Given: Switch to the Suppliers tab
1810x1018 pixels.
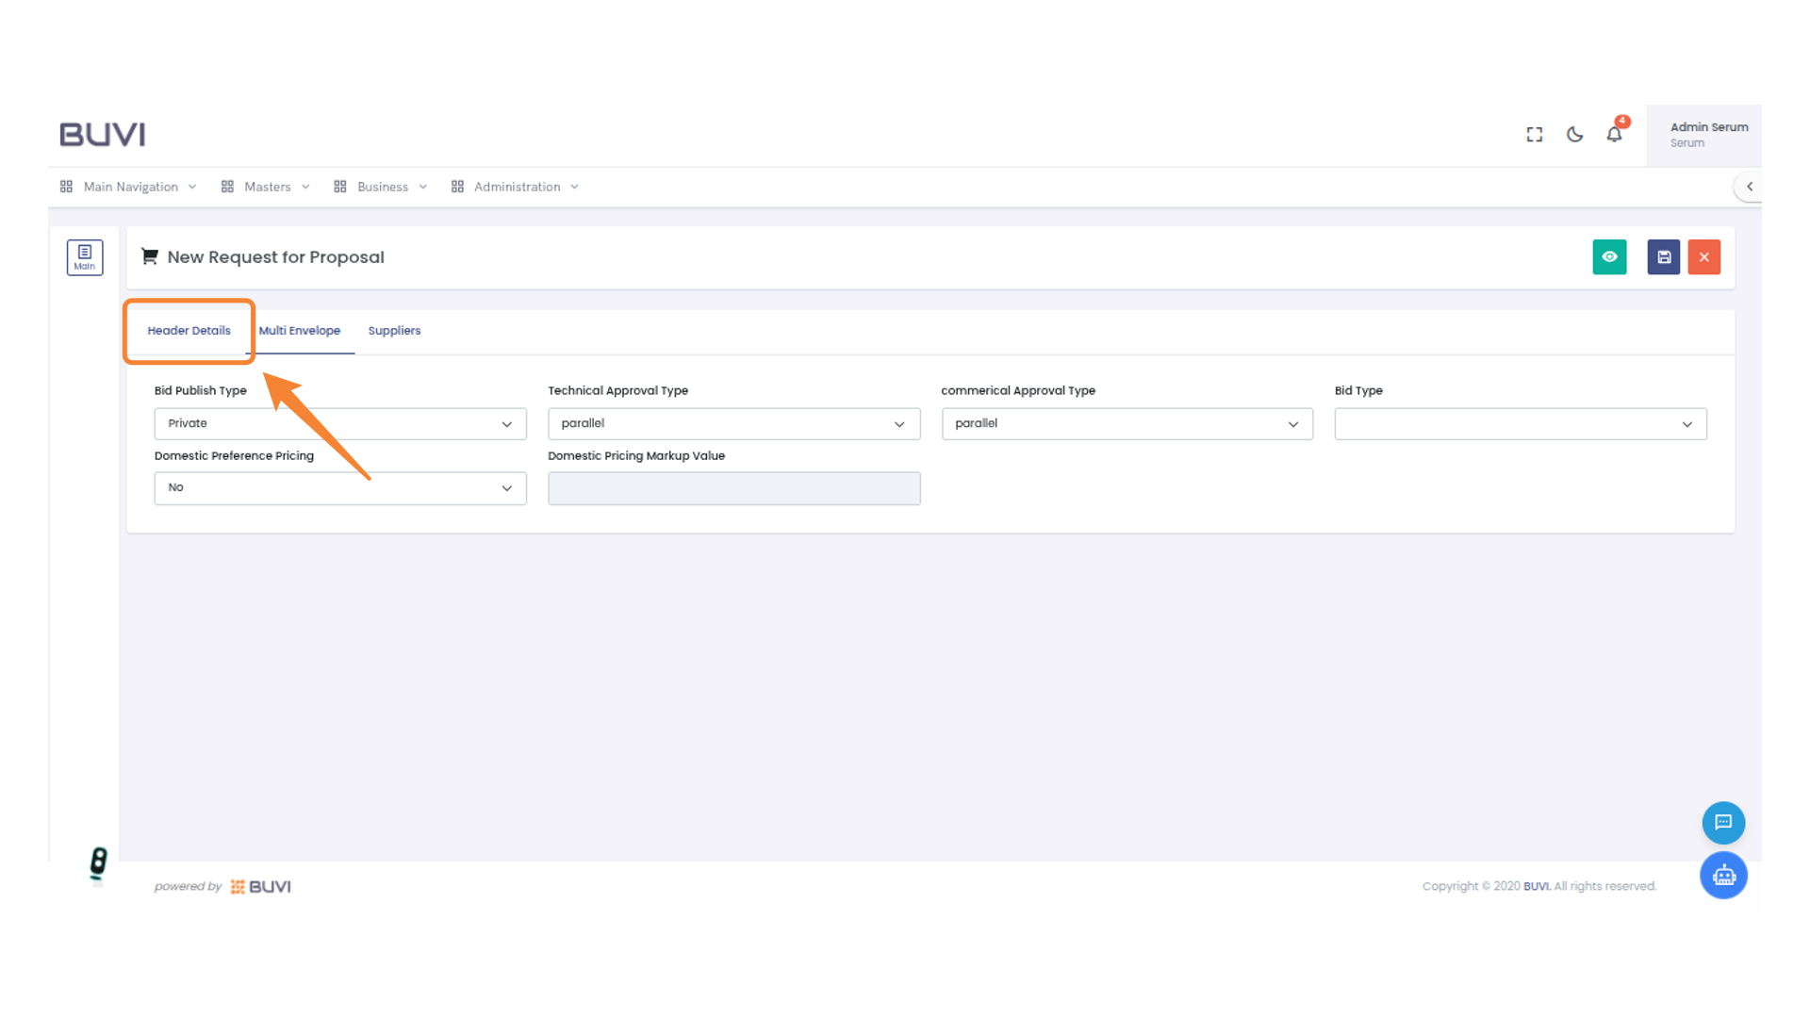Looking at the screenshot, I should point(394,330).
